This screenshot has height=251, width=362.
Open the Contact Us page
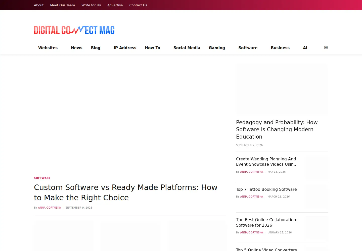click(138, 5)
